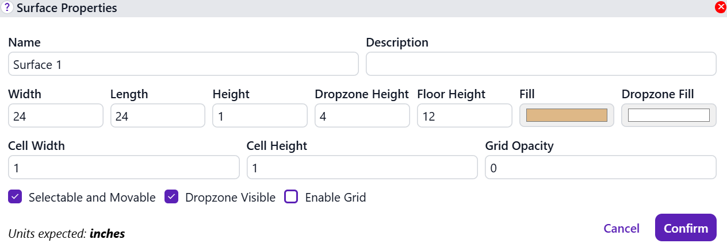Click the Cell Width input field

124,168
